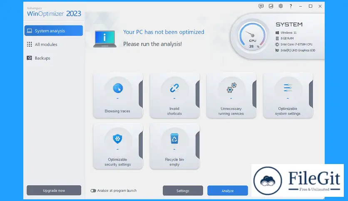Click the skin/notes icon next to the gear
The image size is (348, 201).
[271, 6]
